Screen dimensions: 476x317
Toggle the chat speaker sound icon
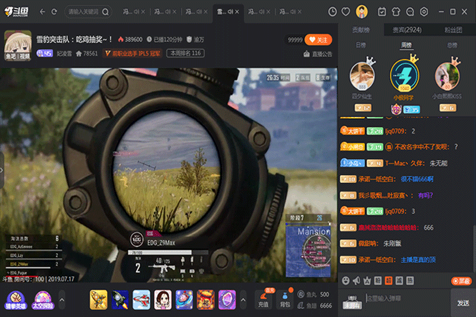tap(356, 281)
